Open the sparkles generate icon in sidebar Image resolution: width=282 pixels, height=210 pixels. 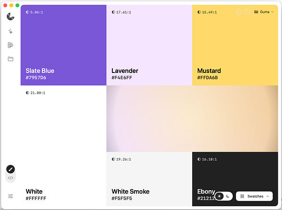pos(11,32)
